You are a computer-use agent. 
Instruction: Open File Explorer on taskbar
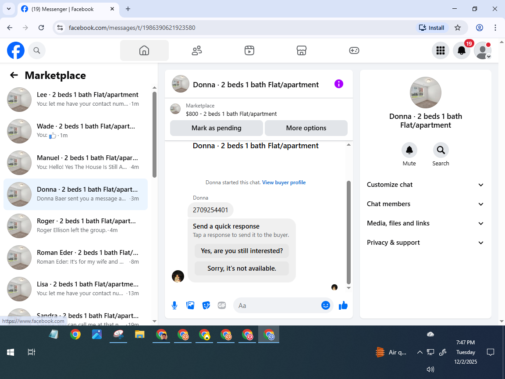(x=140, y=334)
